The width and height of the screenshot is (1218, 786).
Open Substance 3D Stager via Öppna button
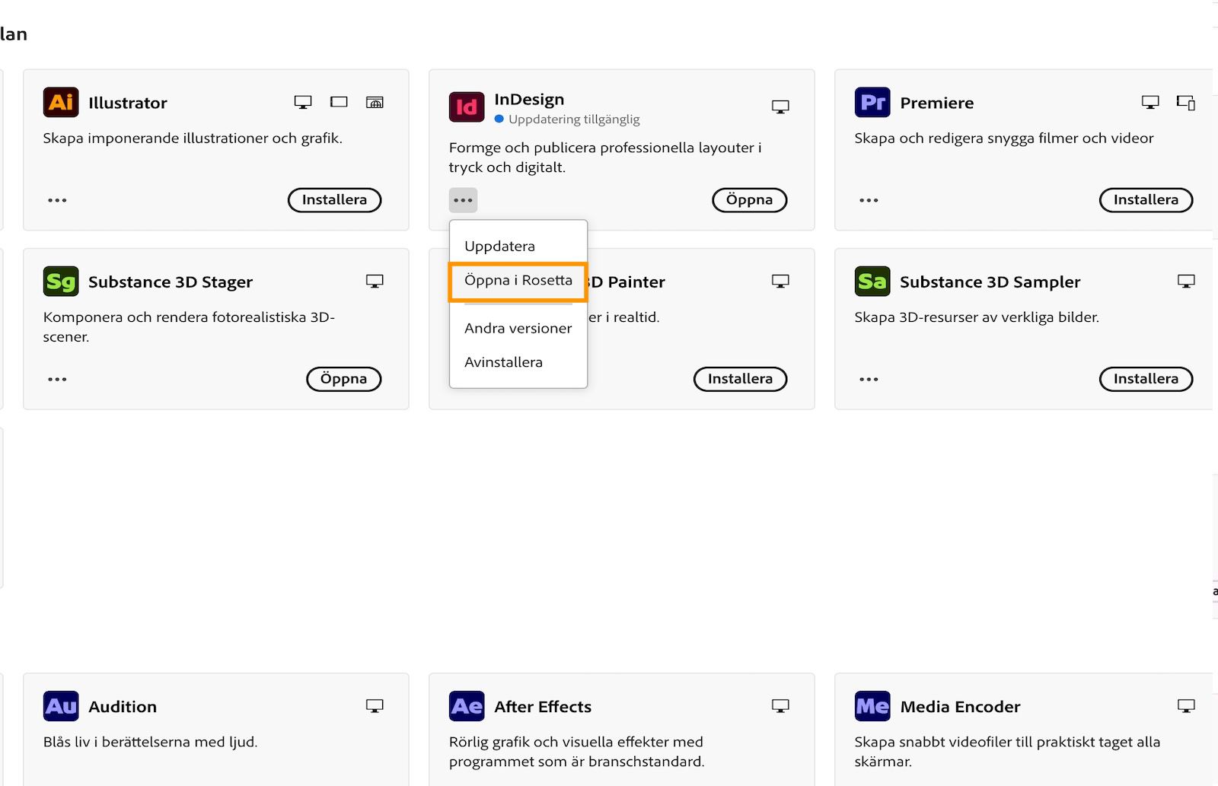click(343, 379)
